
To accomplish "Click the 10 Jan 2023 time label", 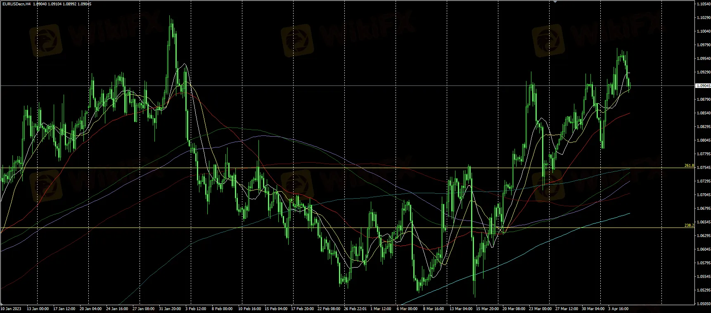I will (x=11, y=309).
